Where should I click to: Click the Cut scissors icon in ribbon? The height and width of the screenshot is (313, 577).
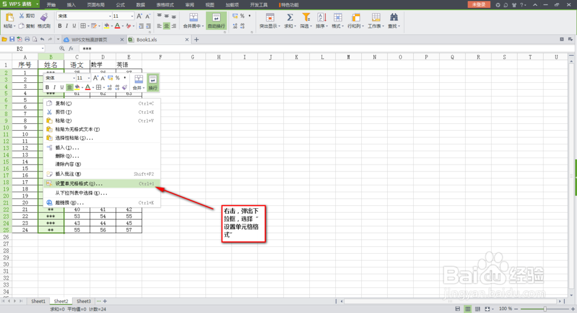[22, 16]
